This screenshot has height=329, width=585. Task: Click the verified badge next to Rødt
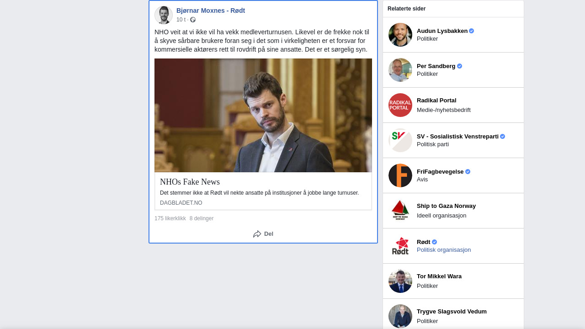point(434,242)
